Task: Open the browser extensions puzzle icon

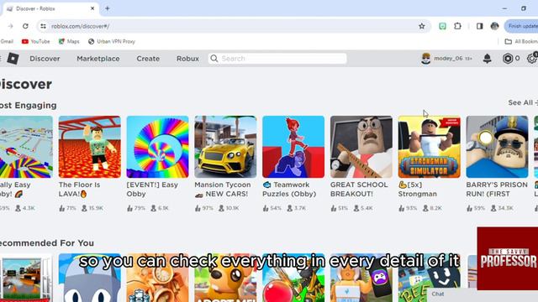Action: (457, 26)
